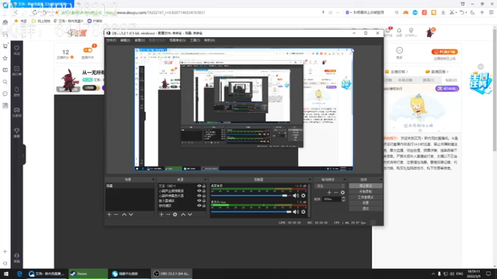Hide the 文本 (GDI+) source eye icon
This screenshot has height=279, width=497.
point(199,186)
